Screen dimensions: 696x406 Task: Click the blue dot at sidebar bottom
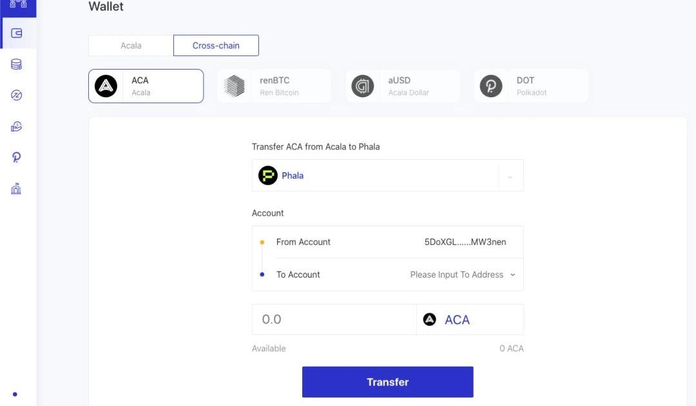pos(15,394)
